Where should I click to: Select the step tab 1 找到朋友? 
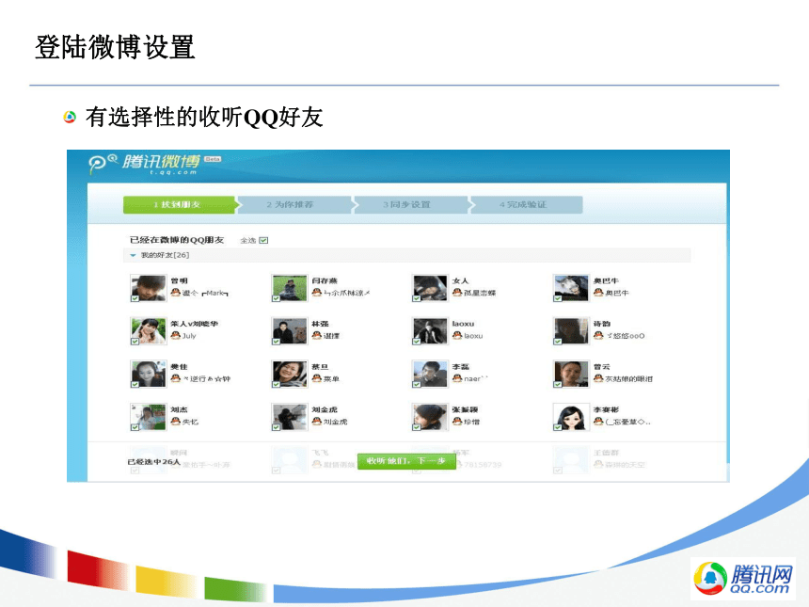181,204
